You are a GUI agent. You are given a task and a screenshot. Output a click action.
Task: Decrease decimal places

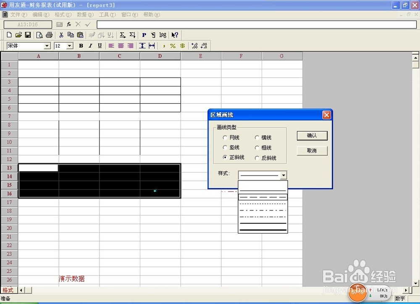[x=204, y=46]
